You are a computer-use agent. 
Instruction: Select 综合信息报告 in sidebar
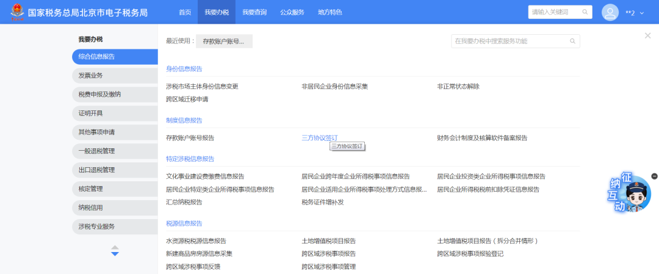[115, 57]
